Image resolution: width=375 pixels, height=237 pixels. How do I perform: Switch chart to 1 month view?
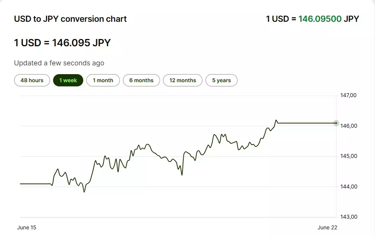103,80
